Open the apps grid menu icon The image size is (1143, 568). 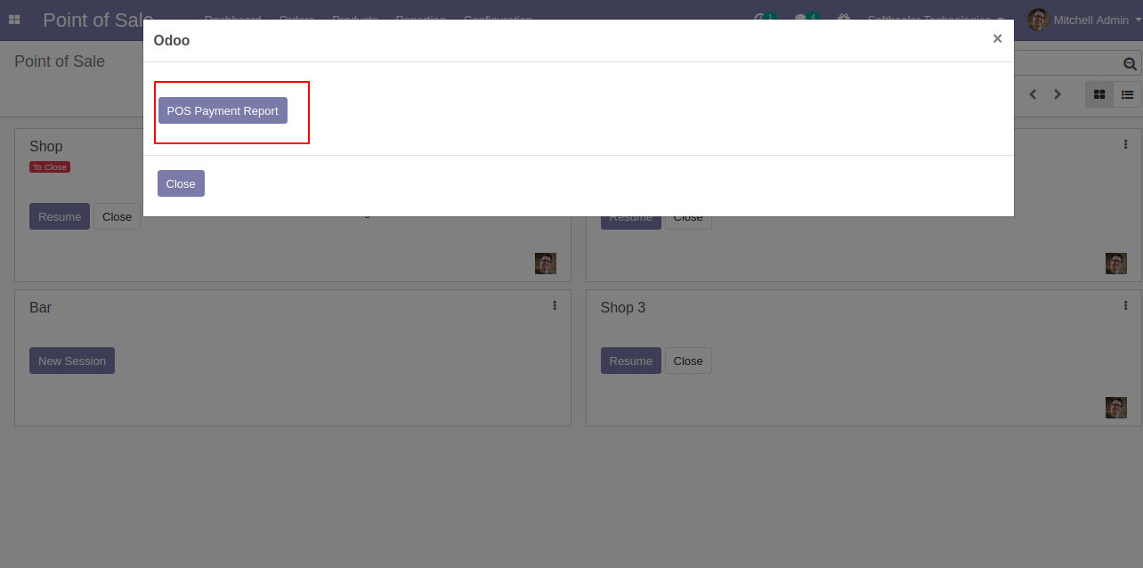14,20
